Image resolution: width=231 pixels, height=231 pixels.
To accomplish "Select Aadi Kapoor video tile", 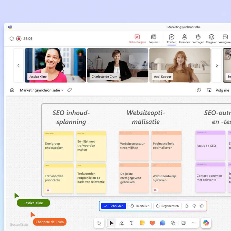I will (x=180, y=65).
